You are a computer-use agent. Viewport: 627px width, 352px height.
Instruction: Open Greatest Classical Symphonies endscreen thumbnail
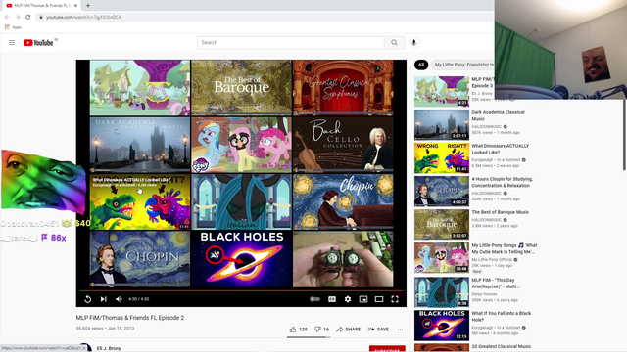343,88
